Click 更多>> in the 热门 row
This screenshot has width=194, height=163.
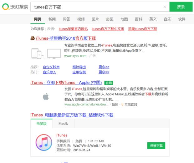pyautogui.click(x=104, y=72)
